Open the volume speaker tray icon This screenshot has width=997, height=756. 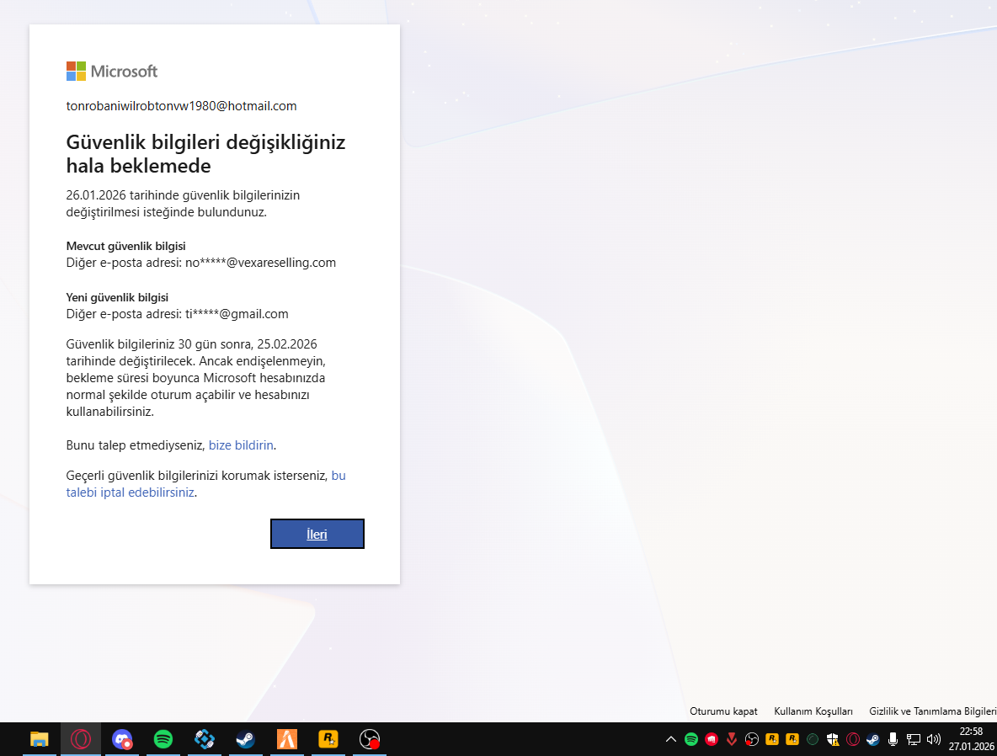[933, 739]
